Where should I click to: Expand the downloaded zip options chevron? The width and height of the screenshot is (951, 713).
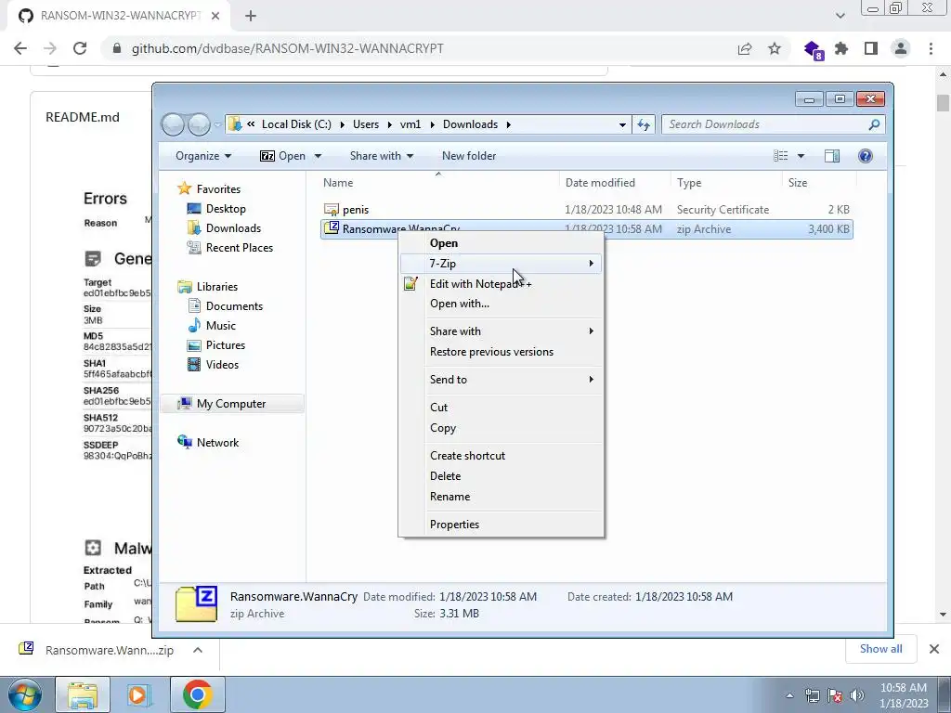tap(198, 650)
